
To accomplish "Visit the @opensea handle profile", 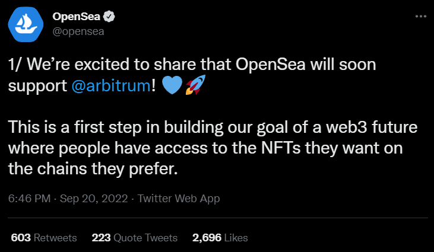I will point(78,31).
